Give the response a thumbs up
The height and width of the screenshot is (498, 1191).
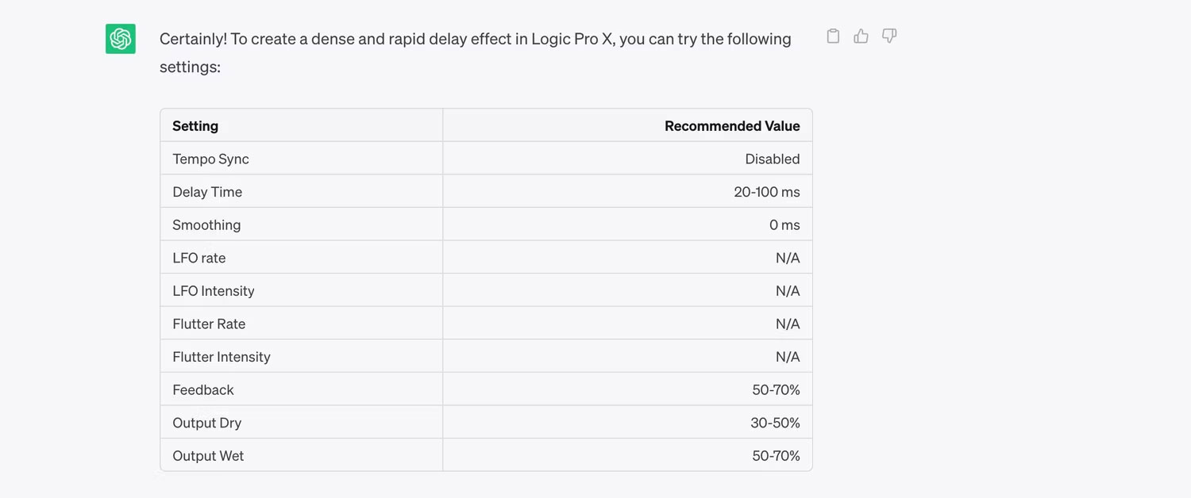pos(861,36)
